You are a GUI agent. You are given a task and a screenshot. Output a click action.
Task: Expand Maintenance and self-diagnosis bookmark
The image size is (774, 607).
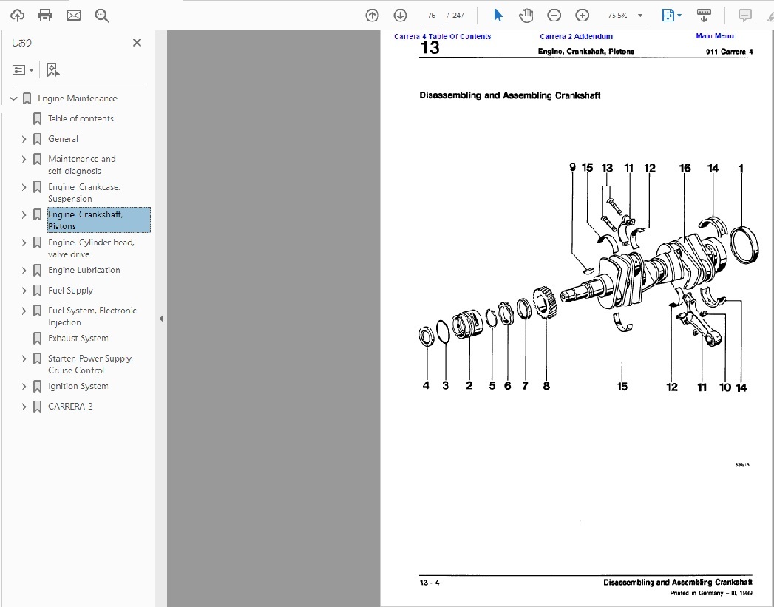24,160
